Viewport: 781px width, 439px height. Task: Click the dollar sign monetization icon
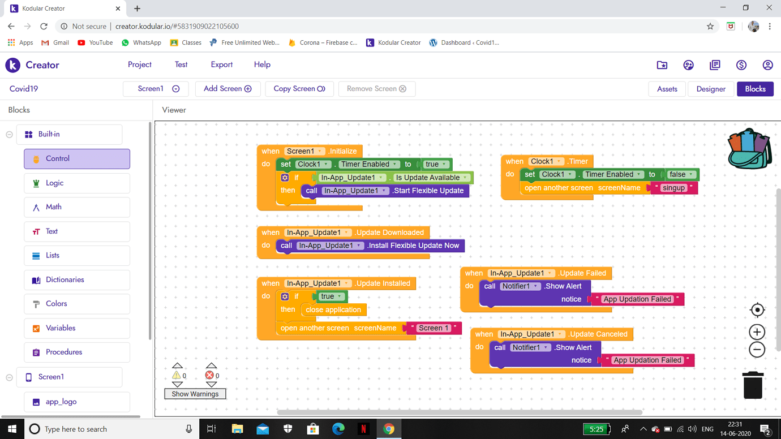[741, 65]
